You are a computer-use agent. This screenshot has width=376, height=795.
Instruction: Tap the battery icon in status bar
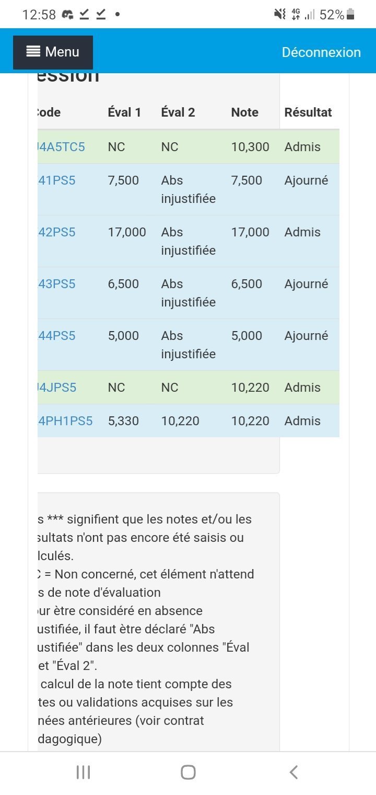click(350, 15)
